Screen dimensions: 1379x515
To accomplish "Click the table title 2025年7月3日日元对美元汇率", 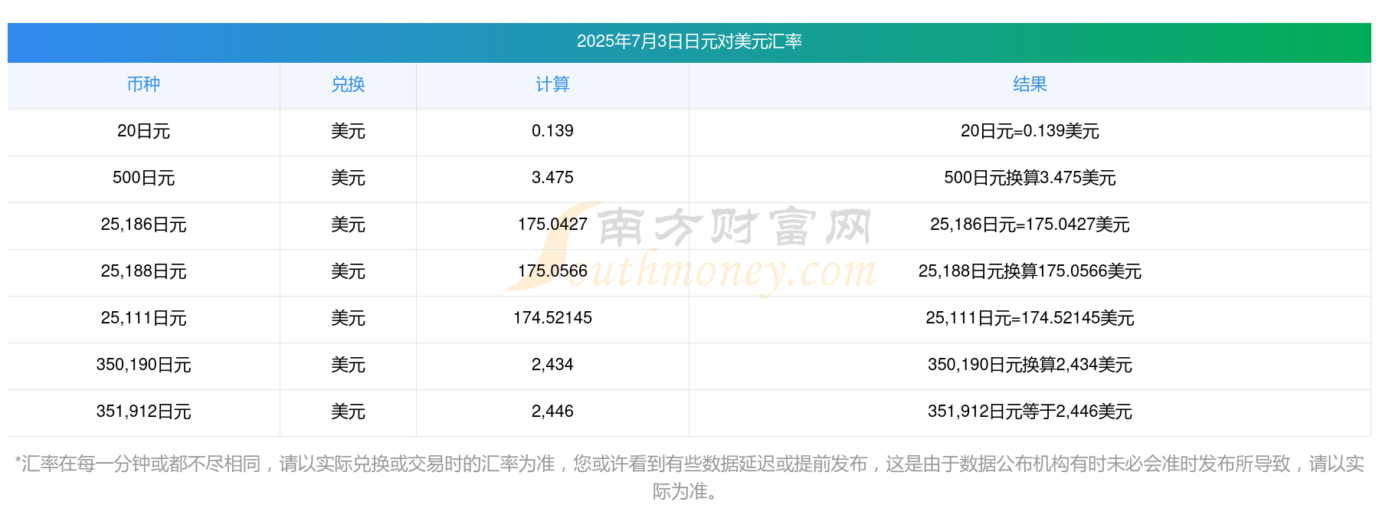I will tap(689, 41).
